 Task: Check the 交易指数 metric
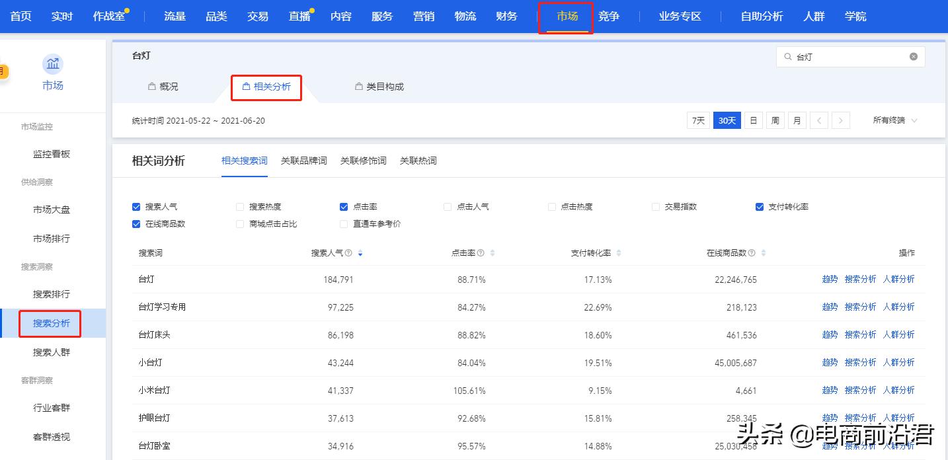[x=655, y=206]
